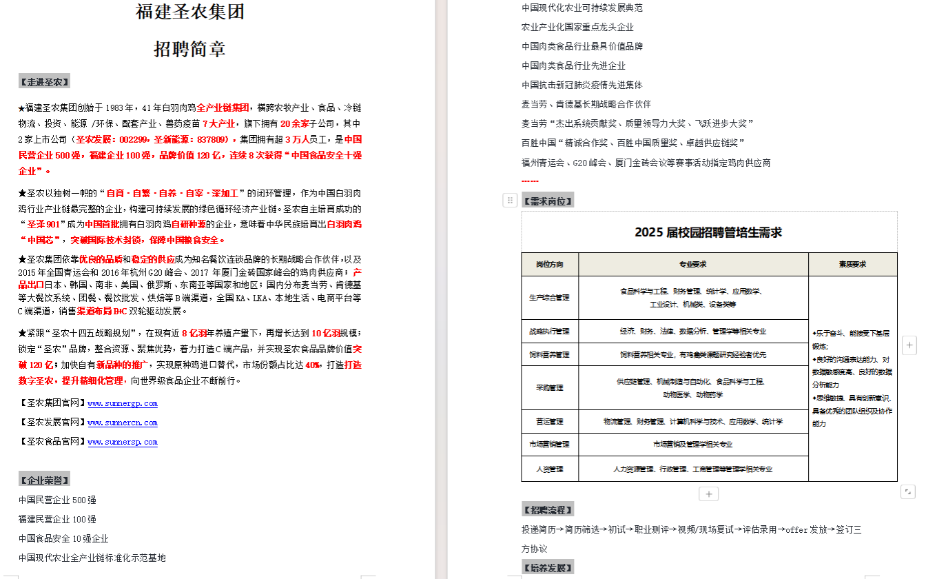Click the 【培养发展】 heading at page bottom
This screenshot has width=926, height=579.
[548, 568]
